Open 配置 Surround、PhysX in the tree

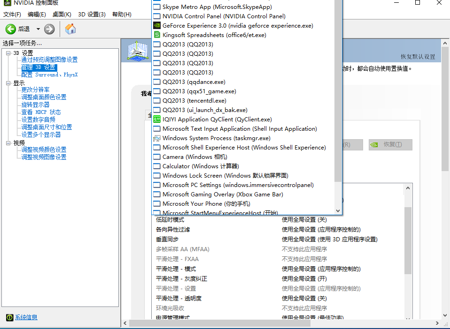pyautogui.click(x=49, y=75)
